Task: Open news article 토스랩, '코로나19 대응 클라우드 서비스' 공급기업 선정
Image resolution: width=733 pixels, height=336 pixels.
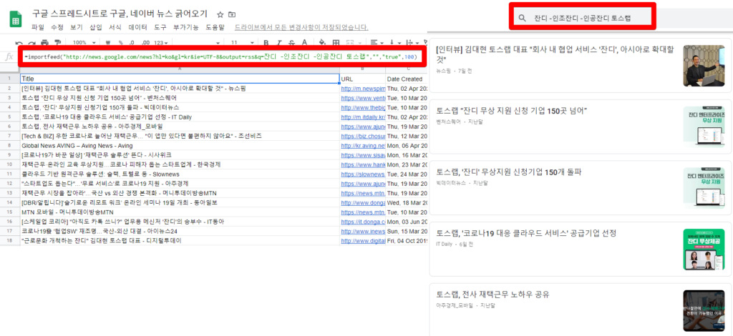Action: (526, 233)
